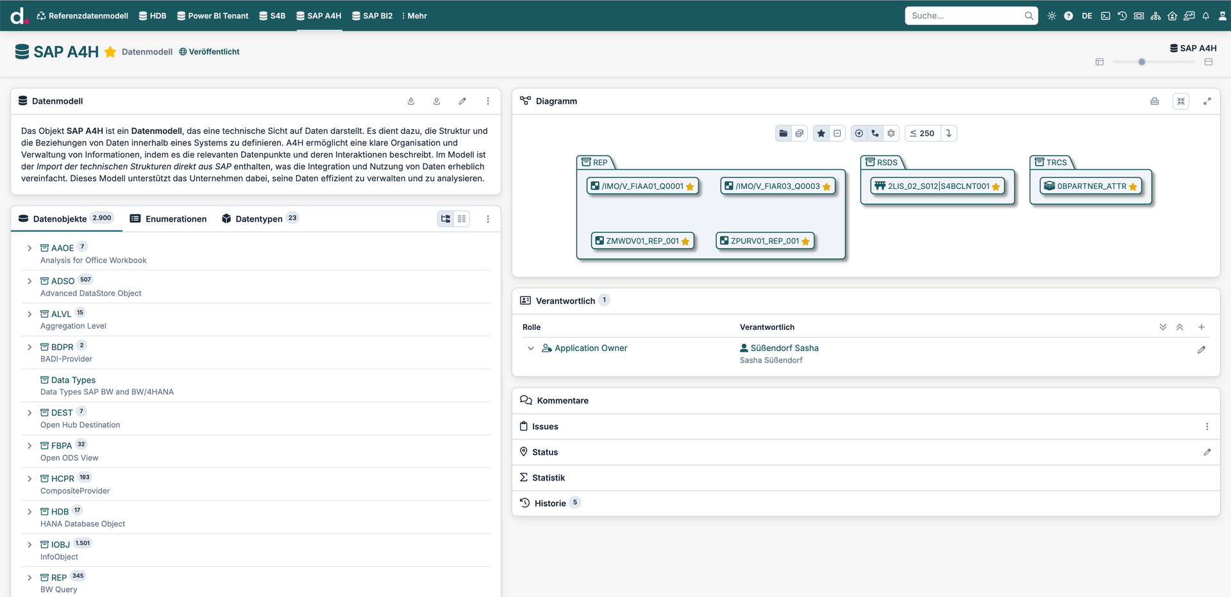Open the ZMWDV01_REP_001 diagram node

[642, 241]
